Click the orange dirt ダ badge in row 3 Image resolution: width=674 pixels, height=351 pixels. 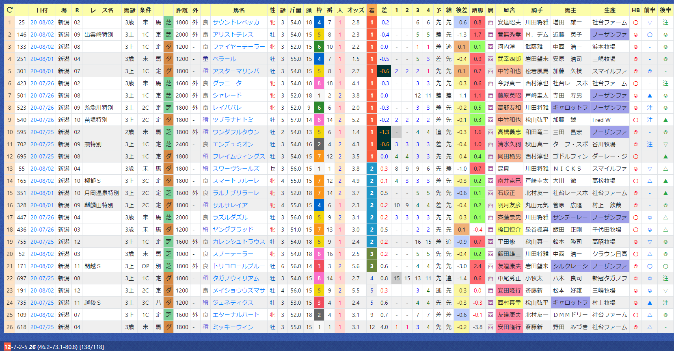tap(168, 47)
